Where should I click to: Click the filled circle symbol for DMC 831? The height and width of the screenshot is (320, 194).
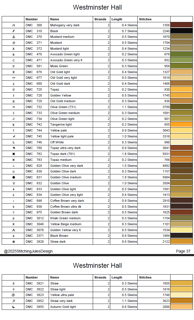coord(14,177)
